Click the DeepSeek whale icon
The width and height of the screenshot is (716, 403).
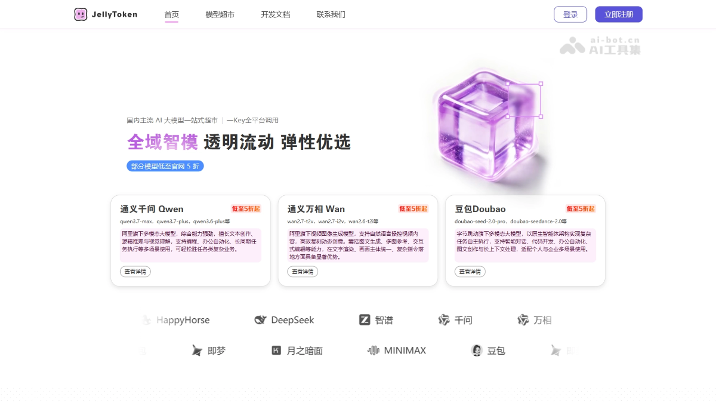[260, 320]
